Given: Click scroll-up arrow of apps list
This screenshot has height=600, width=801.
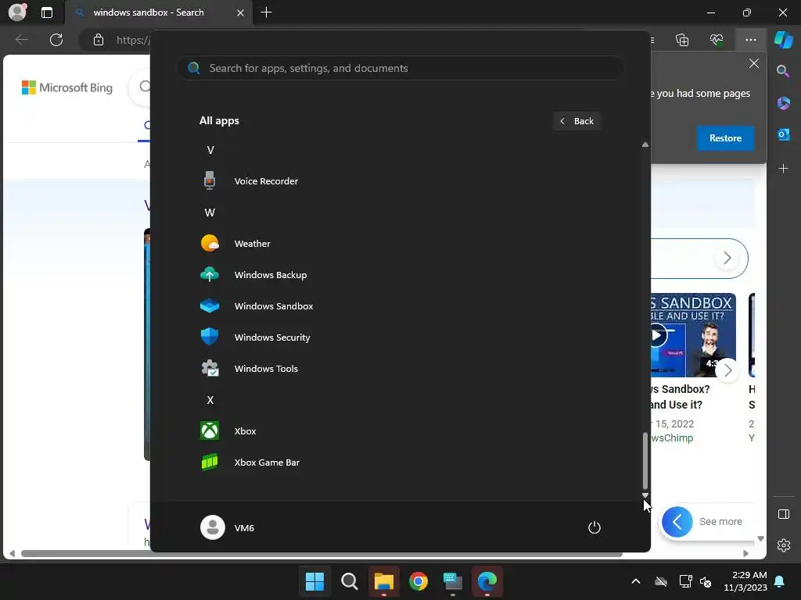Looking at the screenshot, I should tap(645, 145).
